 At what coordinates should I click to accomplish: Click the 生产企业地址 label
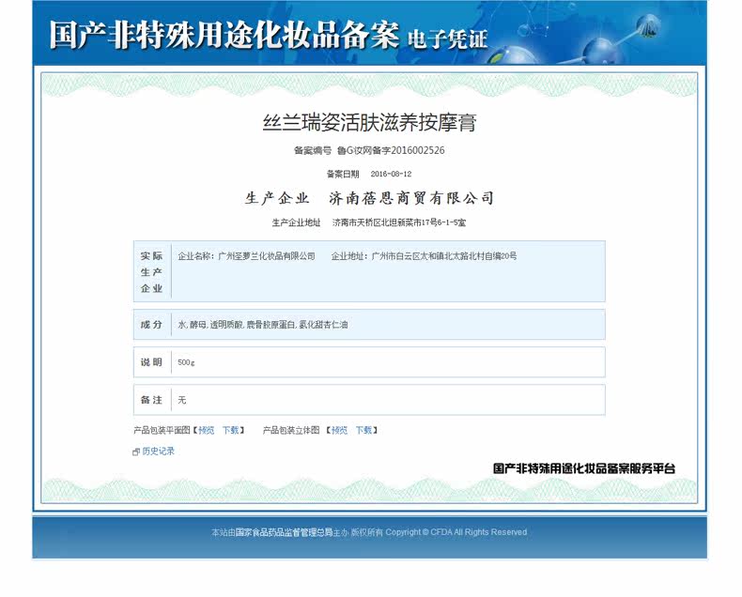point(296,222)
